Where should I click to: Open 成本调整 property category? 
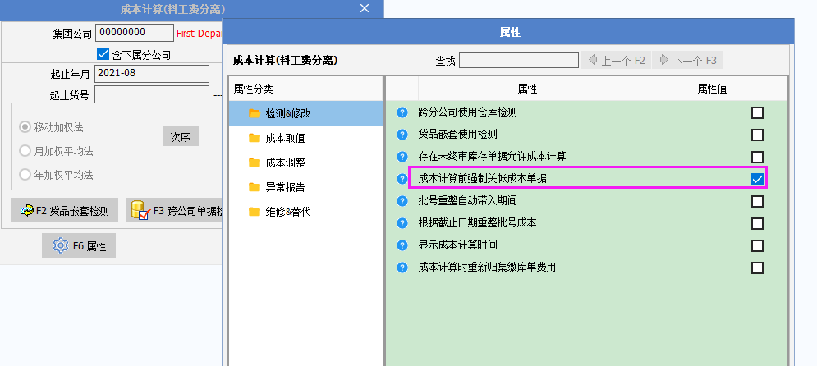(305, 162)
